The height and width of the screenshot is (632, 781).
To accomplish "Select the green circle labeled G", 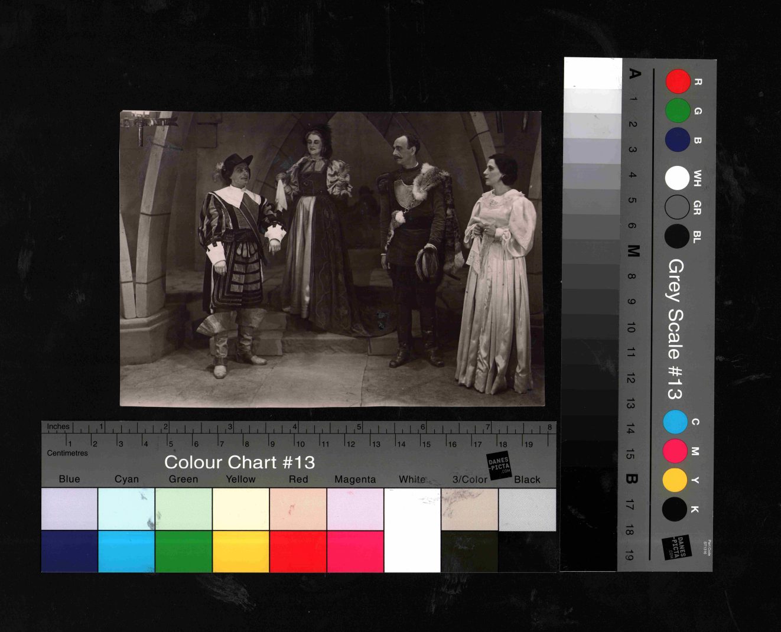I will (678, 110).
